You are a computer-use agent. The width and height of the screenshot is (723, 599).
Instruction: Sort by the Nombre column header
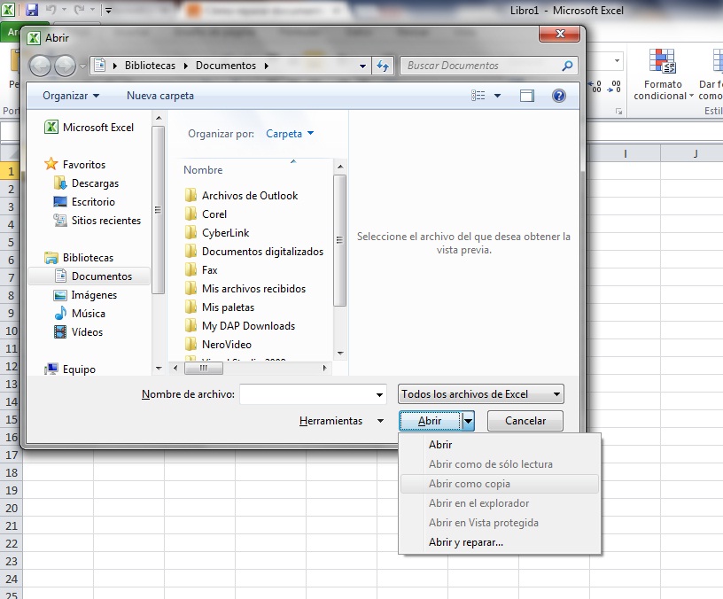pyautogui.click(x=203, y=170)
